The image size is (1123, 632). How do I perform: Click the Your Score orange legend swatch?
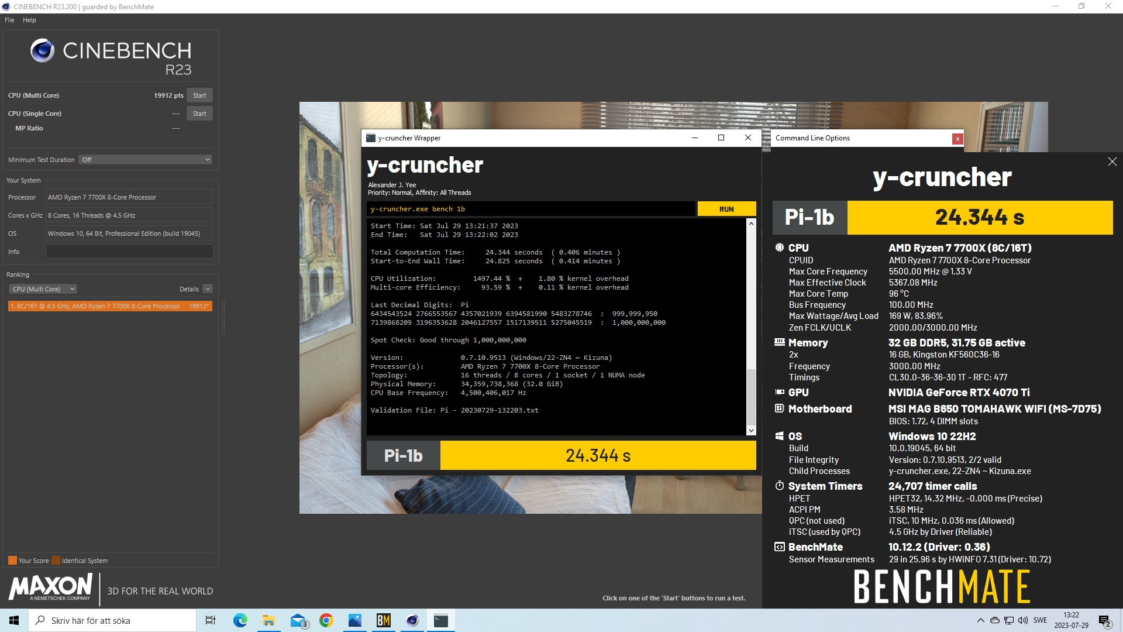tap(12, 561)
